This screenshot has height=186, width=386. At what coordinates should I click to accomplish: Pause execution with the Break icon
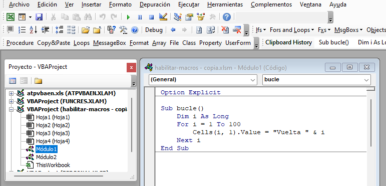tap(140, 17)
